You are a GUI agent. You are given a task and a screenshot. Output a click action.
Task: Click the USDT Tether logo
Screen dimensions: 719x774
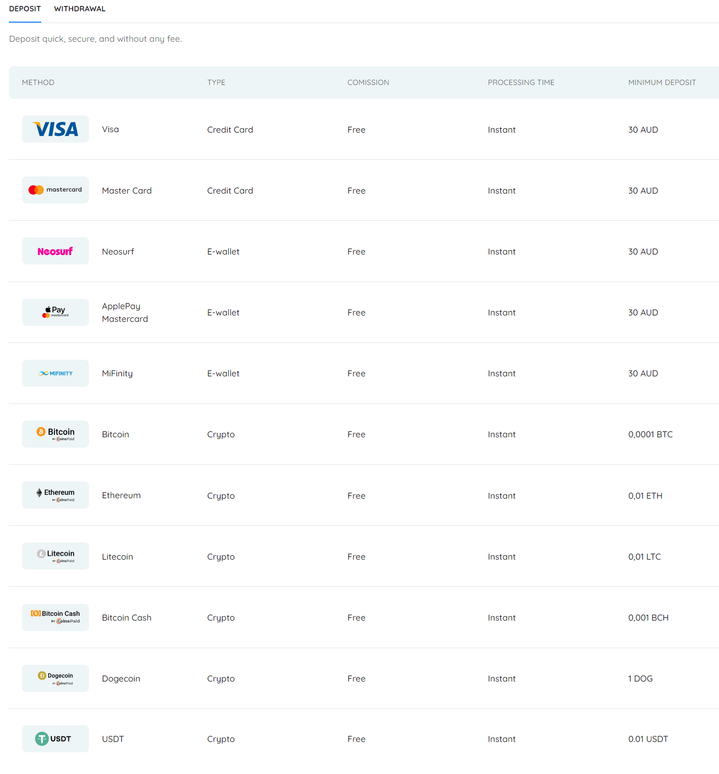[55, 739]
